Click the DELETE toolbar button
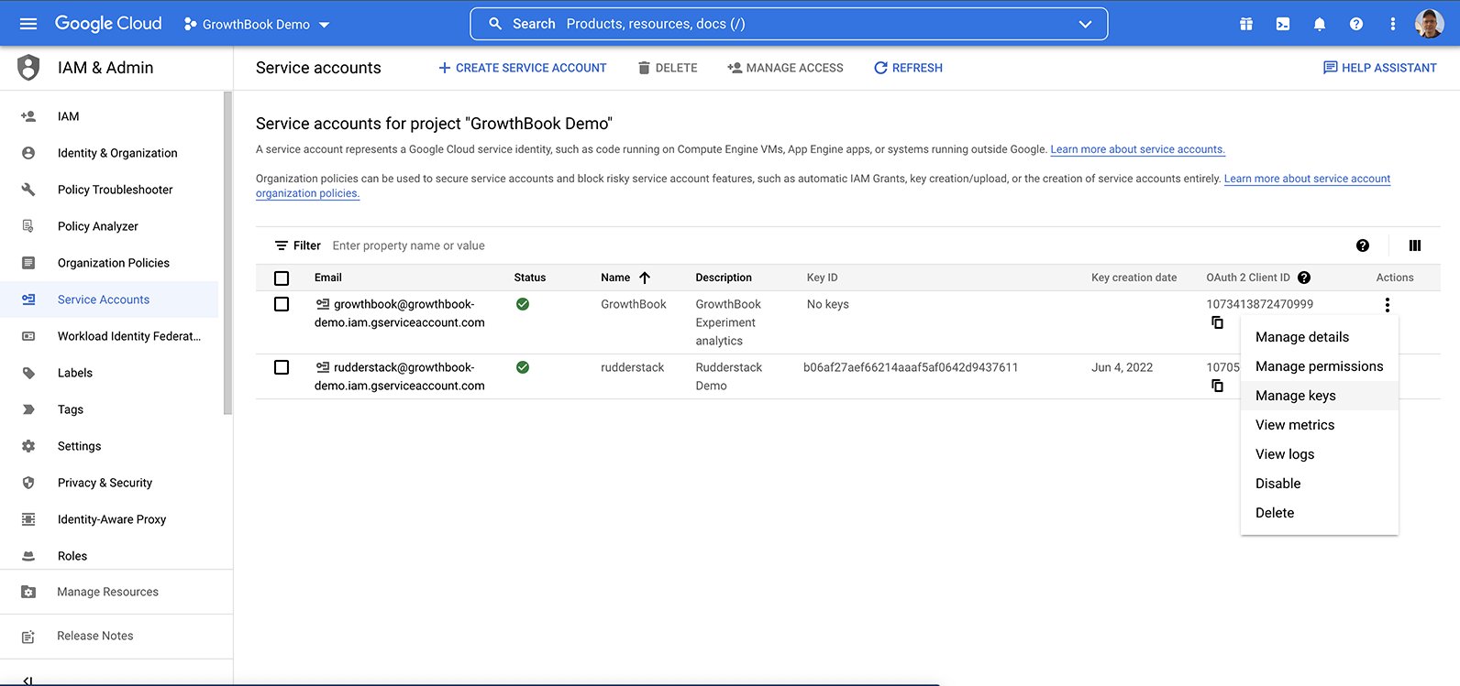 668,68
